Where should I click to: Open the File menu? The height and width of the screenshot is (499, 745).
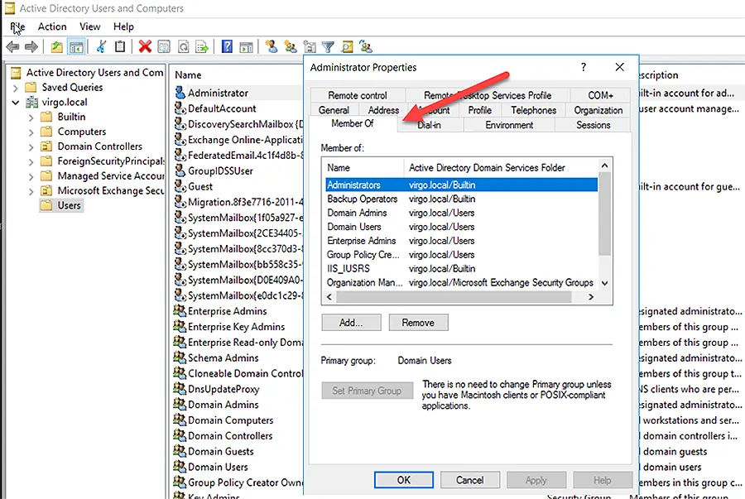pyautogui.click(x=17, y=26)
